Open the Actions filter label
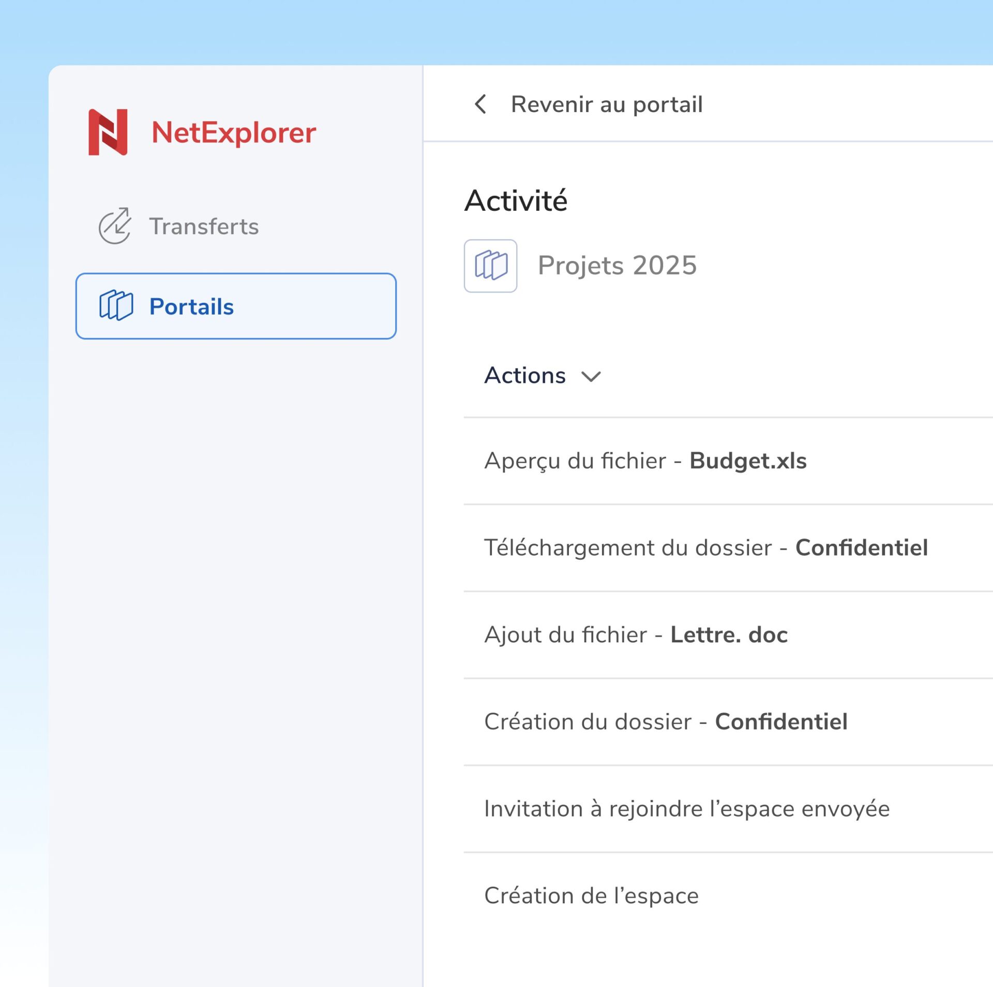The width and height of the screenshot is (993, 987). (524, 375)
